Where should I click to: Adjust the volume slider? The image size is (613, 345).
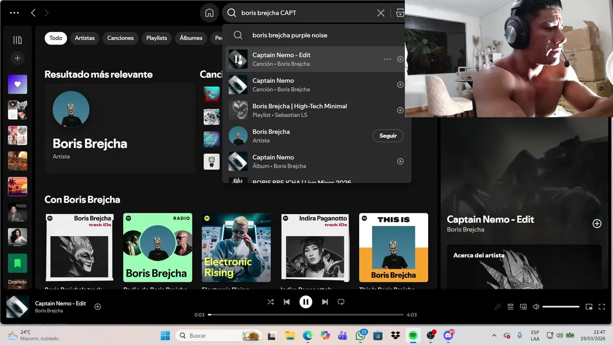561,307
